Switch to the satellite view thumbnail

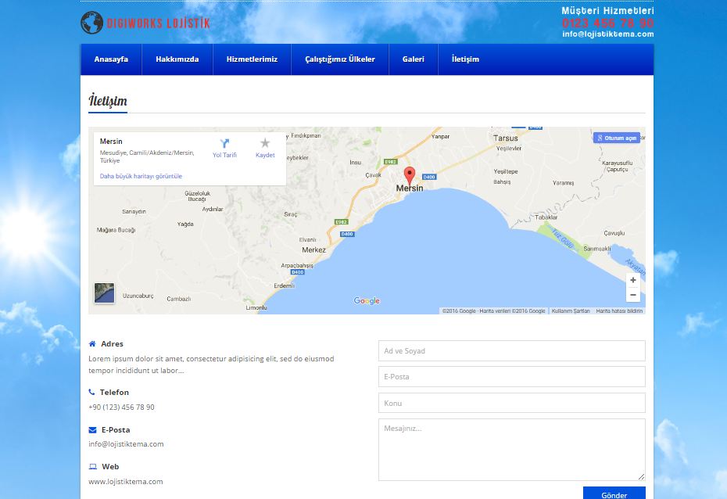(104, 293)
